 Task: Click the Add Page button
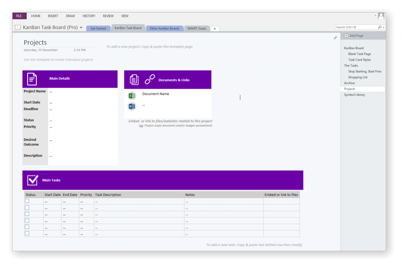point(354,35)
